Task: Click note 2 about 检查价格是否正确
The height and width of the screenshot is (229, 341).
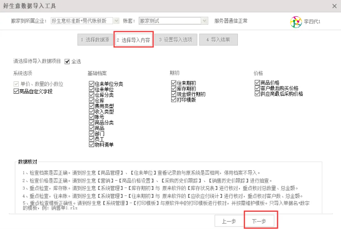Action: click(x=148, y=181)
